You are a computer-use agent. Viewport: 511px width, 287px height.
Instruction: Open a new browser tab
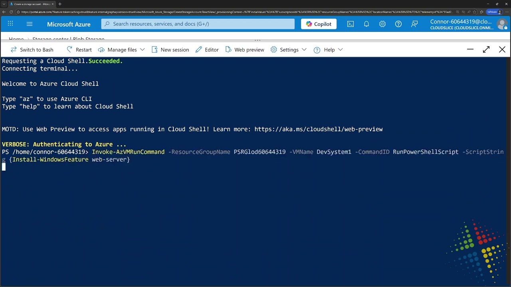tap(60, 4)
